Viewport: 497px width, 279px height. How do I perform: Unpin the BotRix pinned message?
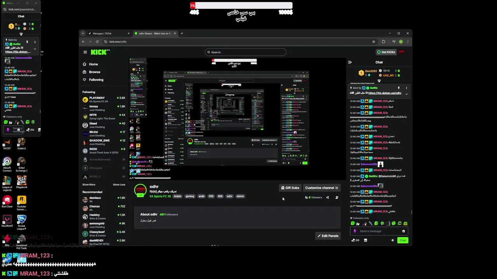coord(398,88)
